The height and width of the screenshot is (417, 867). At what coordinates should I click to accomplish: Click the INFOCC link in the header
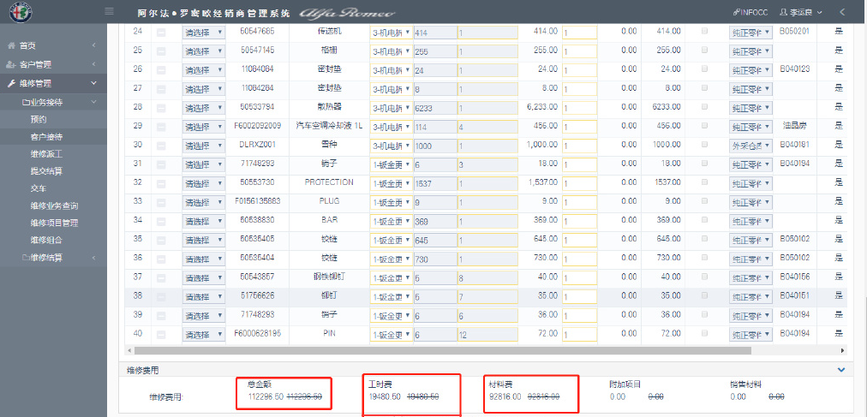(750, 12)
